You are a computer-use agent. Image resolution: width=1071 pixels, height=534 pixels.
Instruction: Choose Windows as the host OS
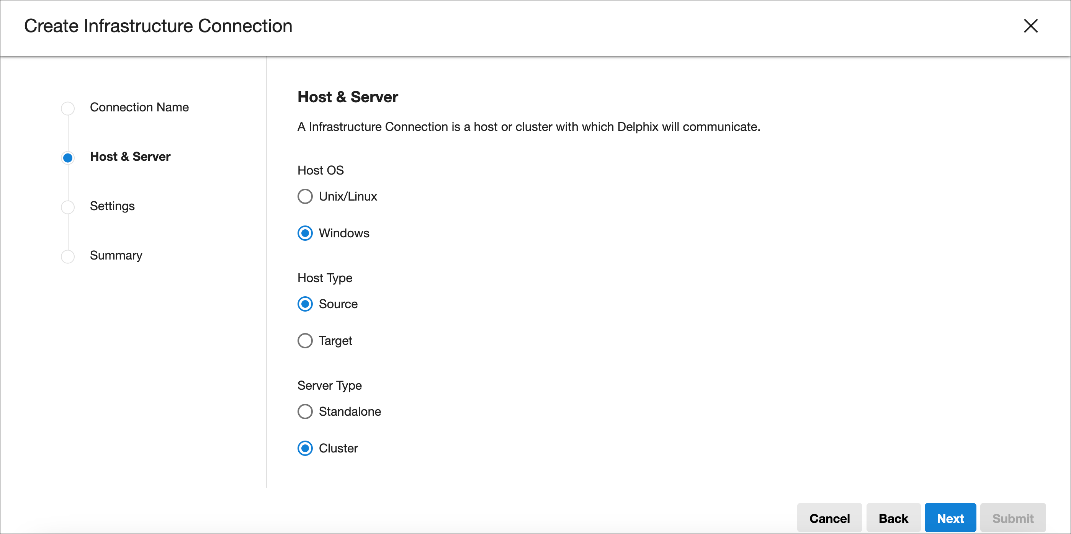click(305, 233)
